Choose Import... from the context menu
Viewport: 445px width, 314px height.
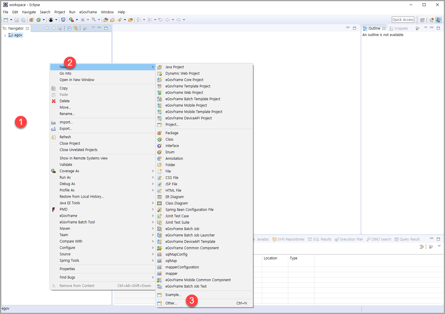coord(103,122)
